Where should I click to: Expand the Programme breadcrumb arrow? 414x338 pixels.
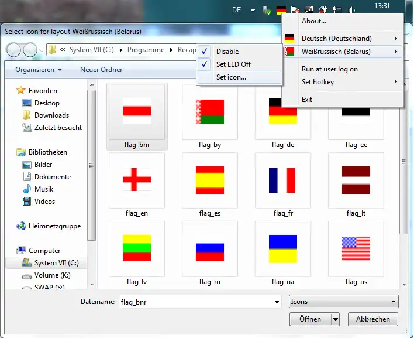pyautogui.click(x=171, y=50)
